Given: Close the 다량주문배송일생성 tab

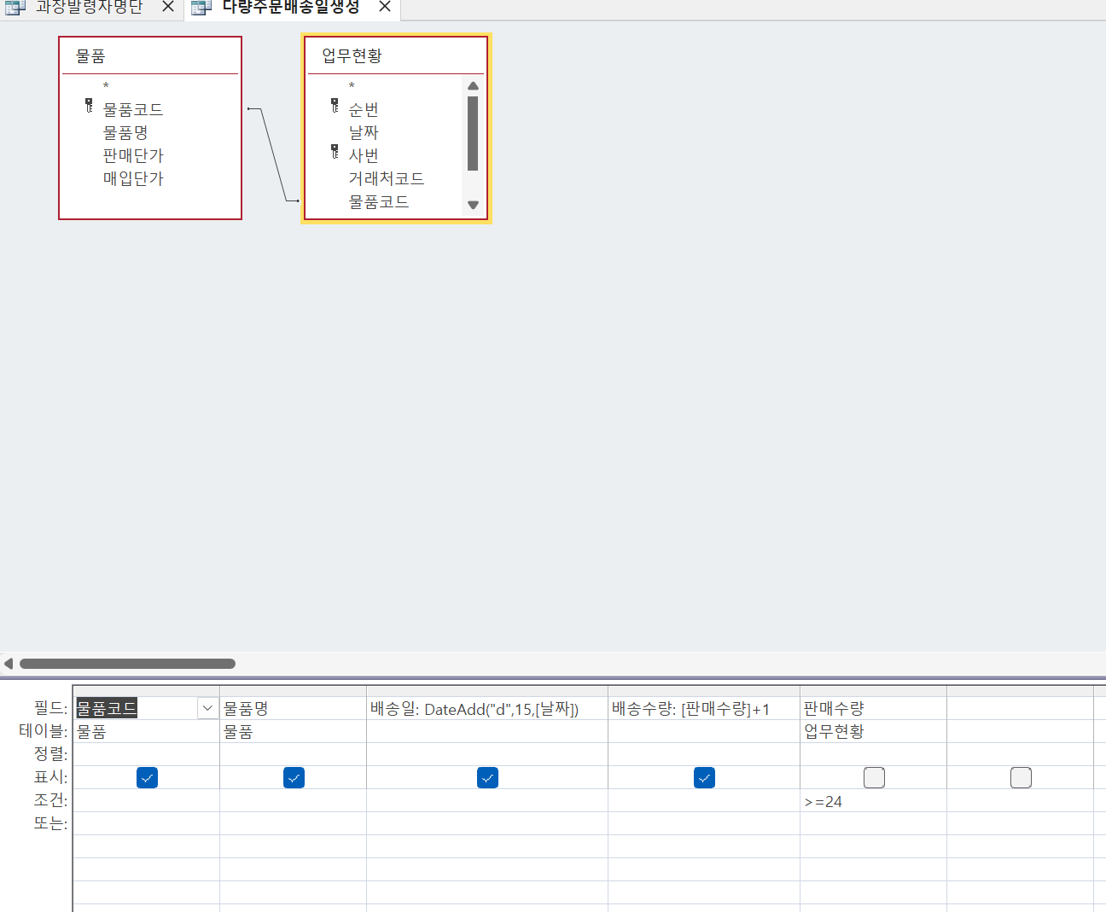Looking at the screenshot, I should (385, 7).
